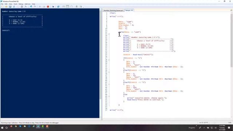Open the File menu

click(2, 4)
